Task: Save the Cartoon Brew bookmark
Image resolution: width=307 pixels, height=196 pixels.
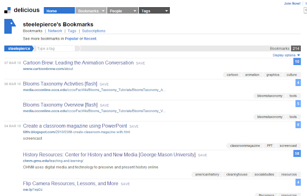Action: 141,63
